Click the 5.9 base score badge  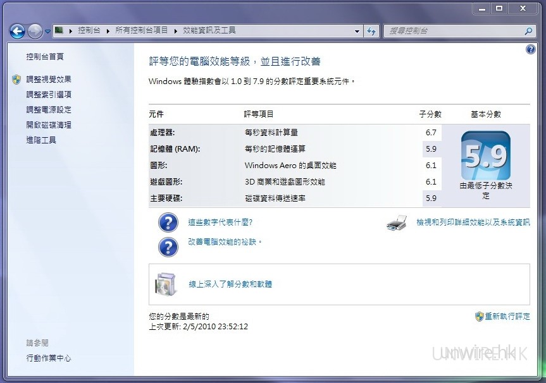pos(486,155)
